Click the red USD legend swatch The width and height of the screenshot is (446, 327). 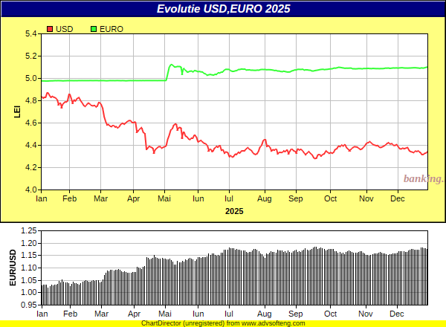50,29
